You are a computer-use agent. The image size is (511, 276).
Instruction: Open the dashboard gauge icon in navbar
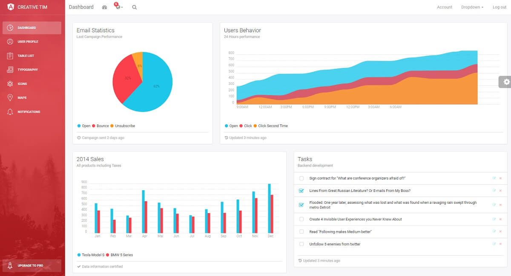tap(105, 7)
